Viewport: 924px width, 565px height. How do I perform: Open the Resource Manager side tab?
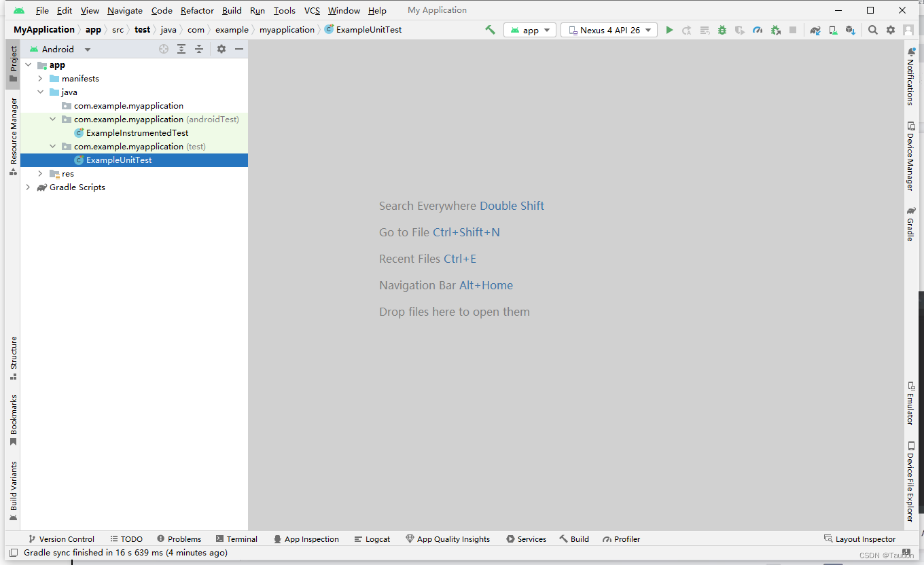click(13, 136)
